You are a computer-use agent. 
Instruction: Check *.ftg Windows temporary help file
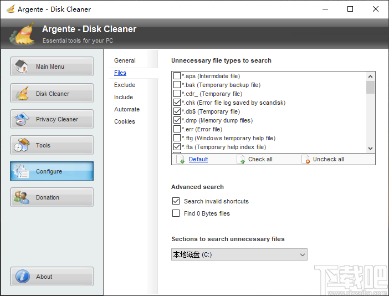177,137
